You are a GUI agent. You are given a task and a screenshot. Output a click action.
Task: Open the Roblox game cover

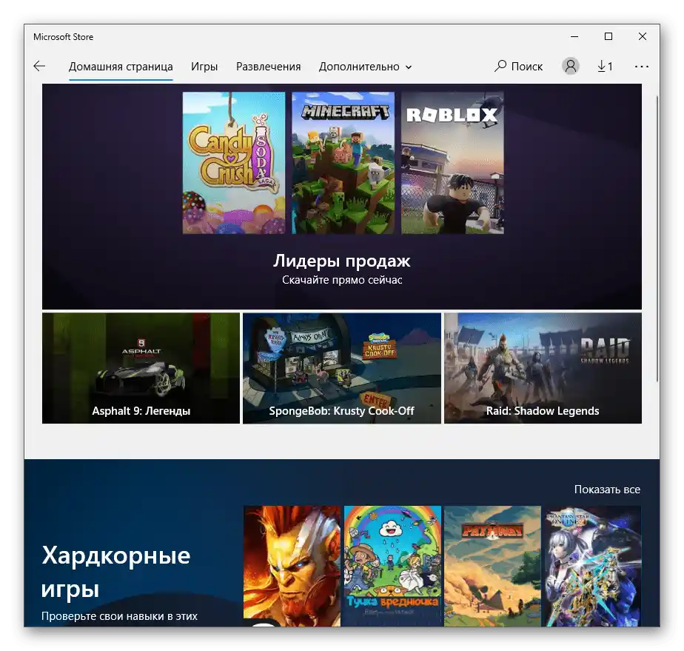[452, 163]
